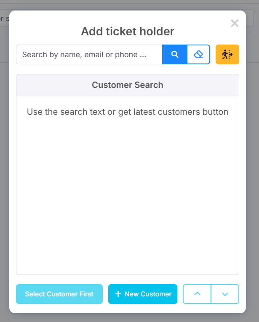Run customer search with the magnifying glass

coord(175,54)
